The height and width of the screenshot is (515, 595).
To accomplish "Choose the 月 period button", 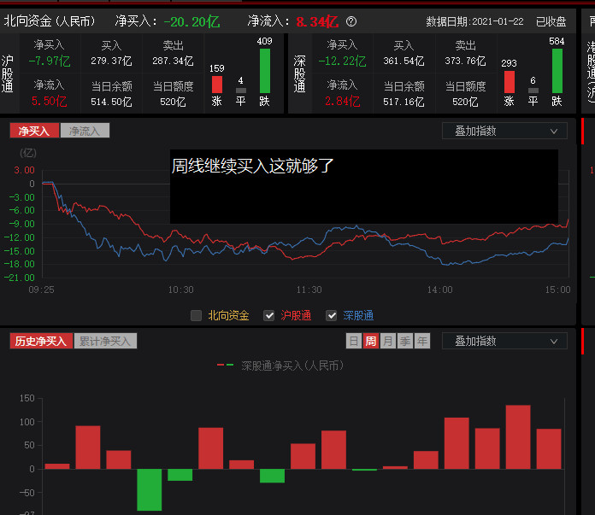I will [x=388, y=341].
